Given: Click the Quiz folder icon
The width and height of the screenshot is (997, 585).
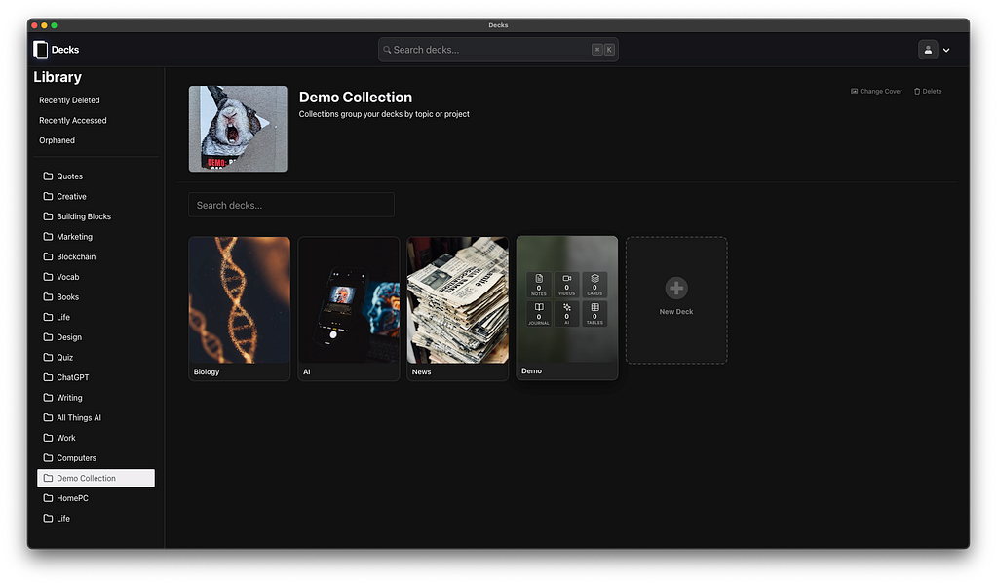Looking at the screenshot, I should pos(48,357).
